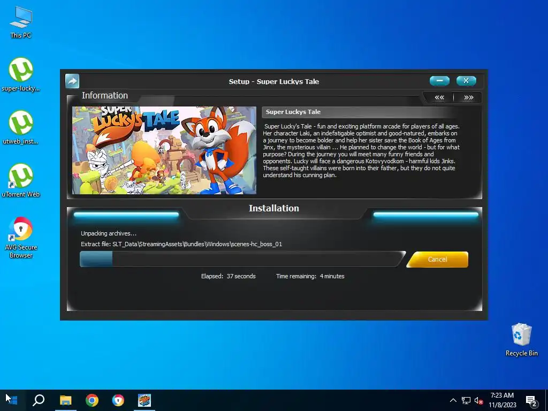Click the installation progress bar

click(242, 260)
